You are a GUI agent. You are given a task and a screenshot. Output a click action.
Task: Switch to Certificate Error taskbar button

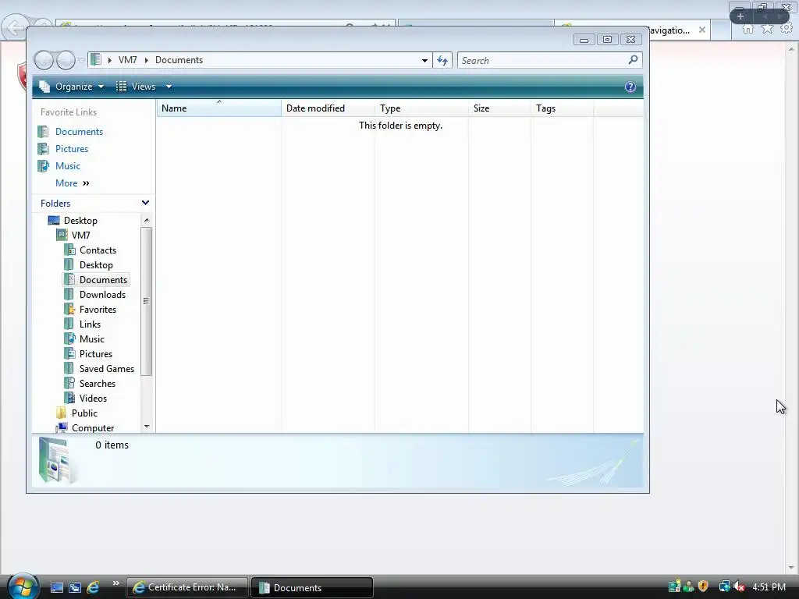point(187,587)
